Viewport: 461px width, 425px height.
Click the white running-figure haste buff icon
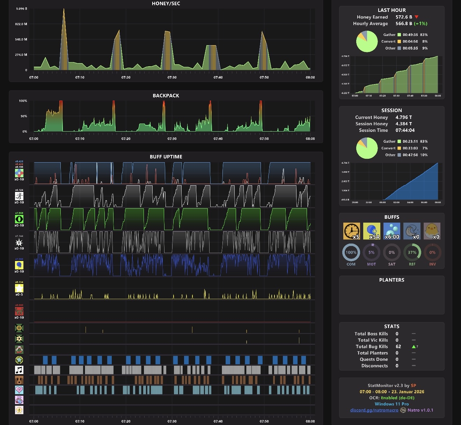19,196
